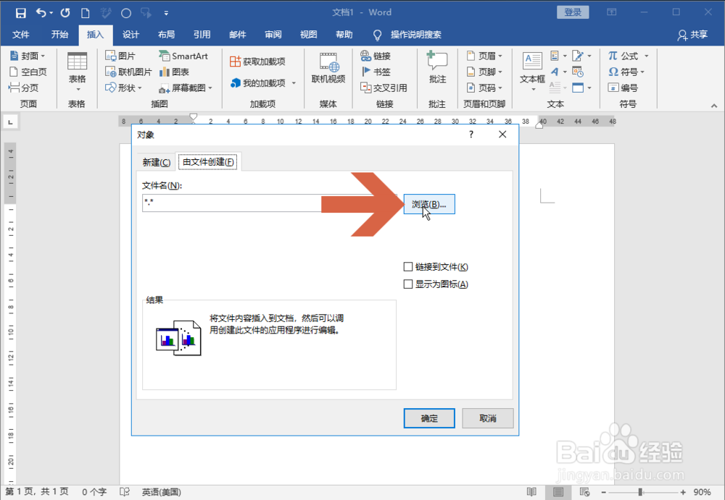Click the Redo icon in title bar
The height and width of the screenshot is (500, 725).
65,13
